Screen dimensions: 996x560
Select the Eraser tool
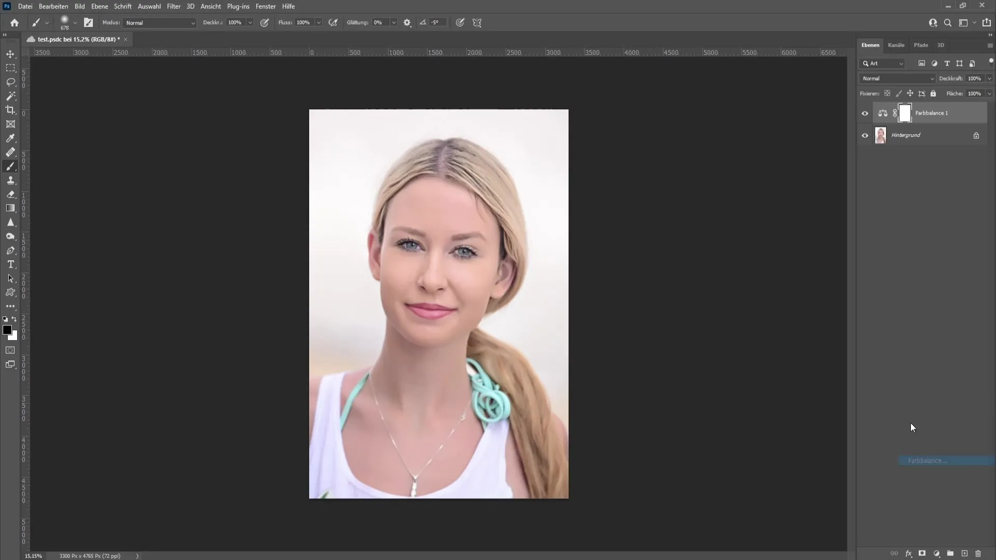[x=10, y=194]
